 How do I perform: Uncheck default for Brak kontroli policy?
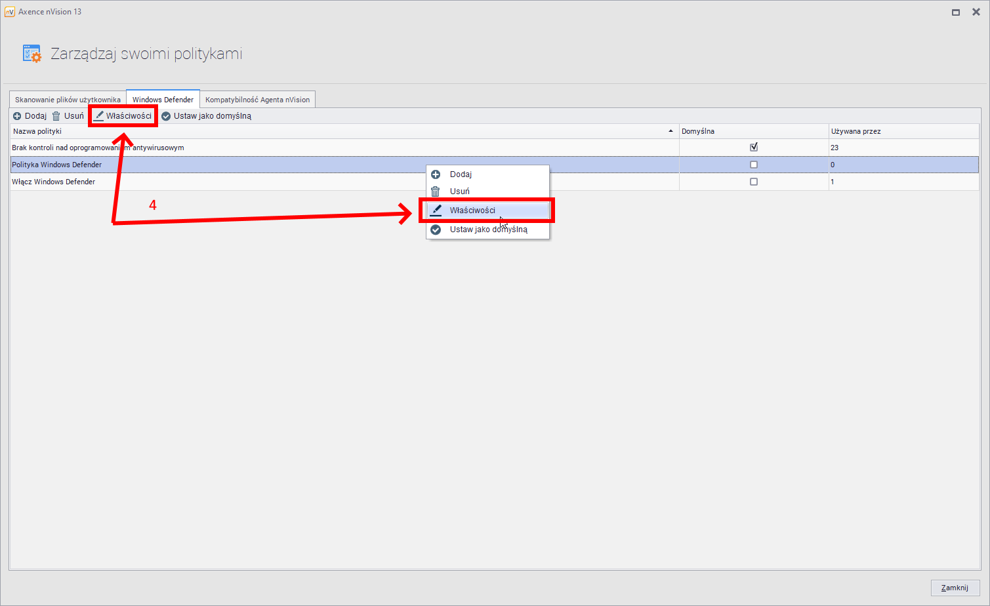[x=754, y=148]
